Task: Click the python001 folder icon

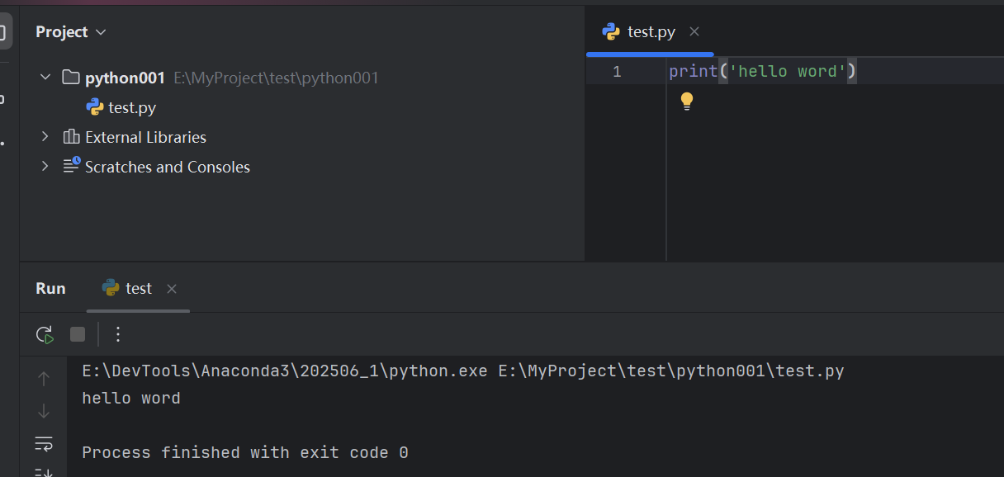Action: (x=71, y=78)
